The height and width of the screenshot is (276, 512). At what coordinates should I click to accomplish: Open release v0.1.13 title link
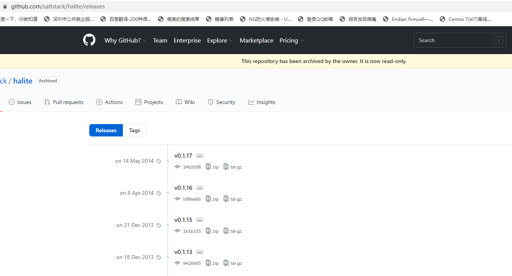click(x=183, y=252)
